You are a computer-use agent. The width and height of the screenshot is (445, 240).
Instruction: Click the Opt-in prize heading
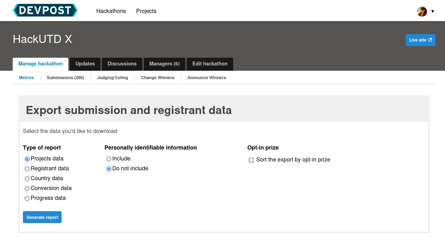pyautogui.click(x=263, y=147)
